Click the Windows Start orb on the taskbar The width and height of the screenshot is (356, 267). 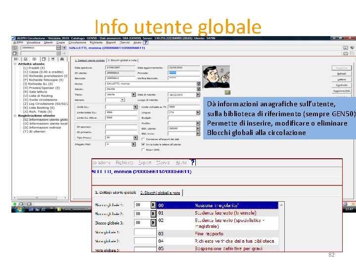pyautogui.click(x=19, y=209)
